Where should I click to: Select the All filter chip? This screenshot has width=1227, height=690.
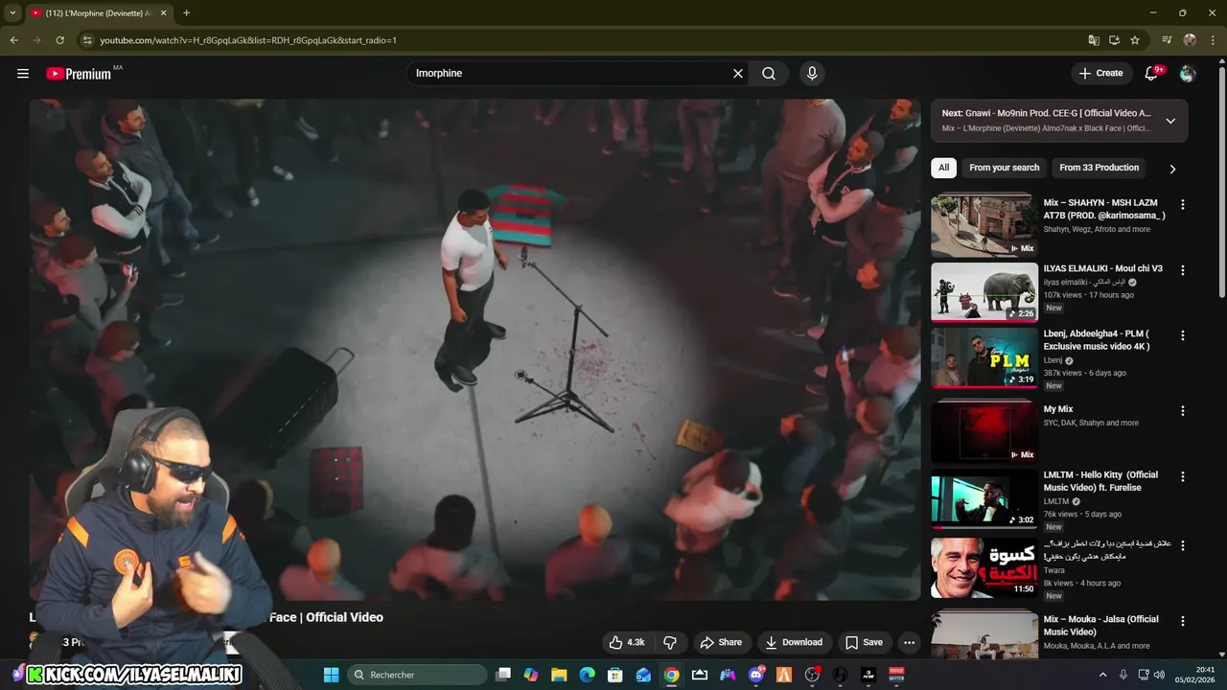click(x=943, y=168)
